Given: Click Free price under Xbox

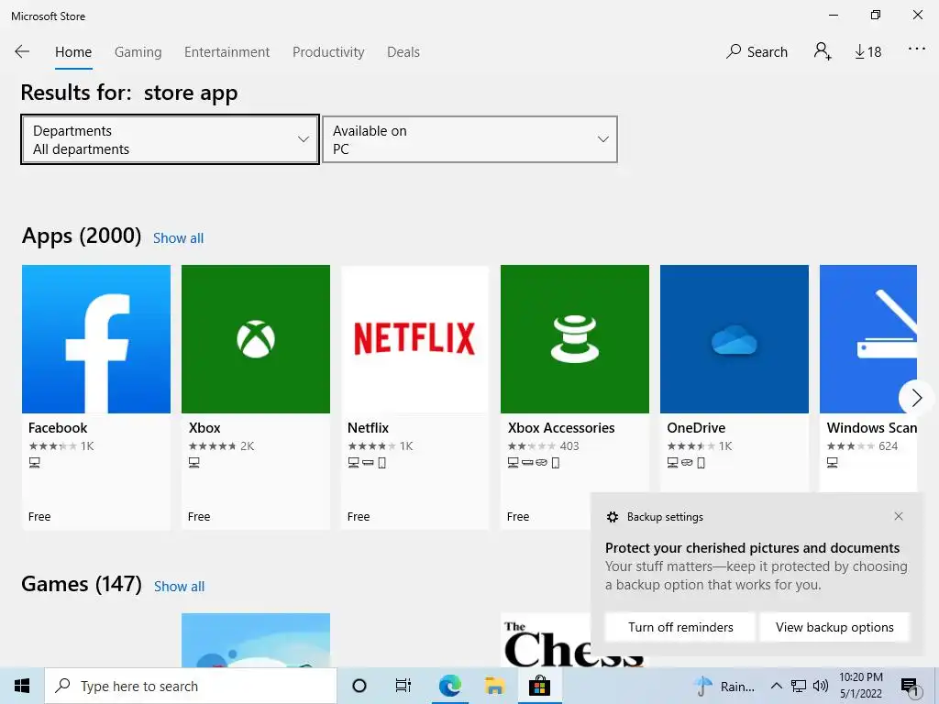Looking at the screenshot, I should pyautogui.click(x=199, y=517).
